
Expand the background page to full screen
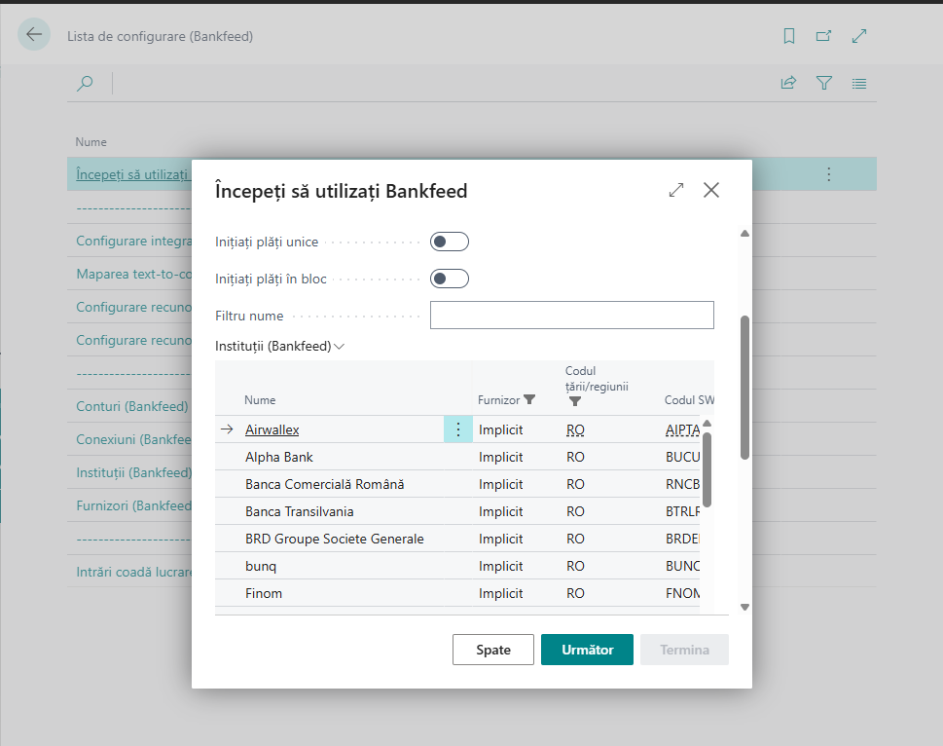pos(859,36)
